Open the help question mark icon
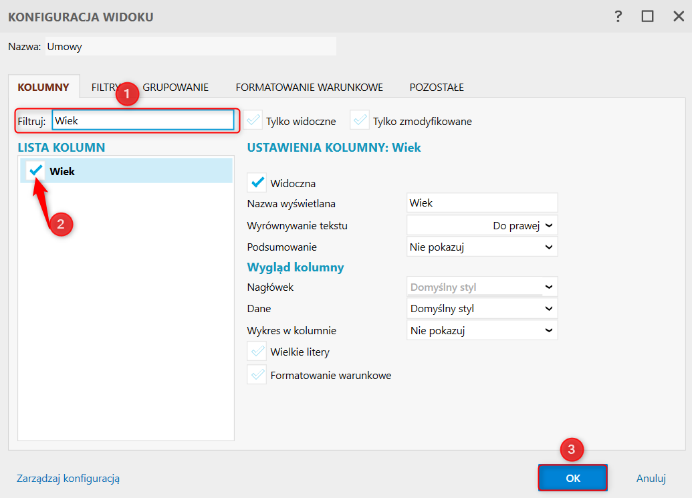Screen dimensions: 692x498 click(x=618, y=17)
